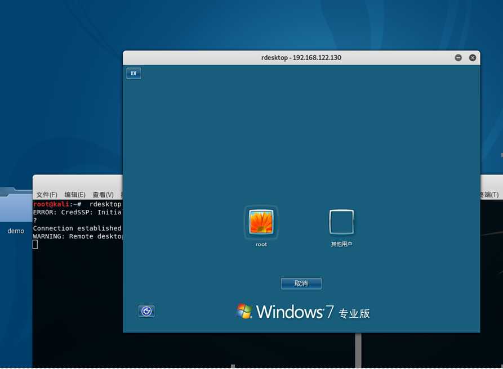
Task: Select the demo folder on desktop
Action: 15,210
